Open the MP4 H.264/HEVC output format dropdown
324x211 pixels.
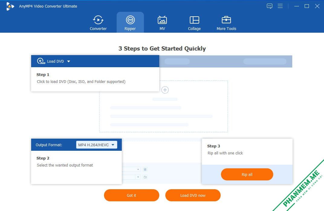coord(96,145)
